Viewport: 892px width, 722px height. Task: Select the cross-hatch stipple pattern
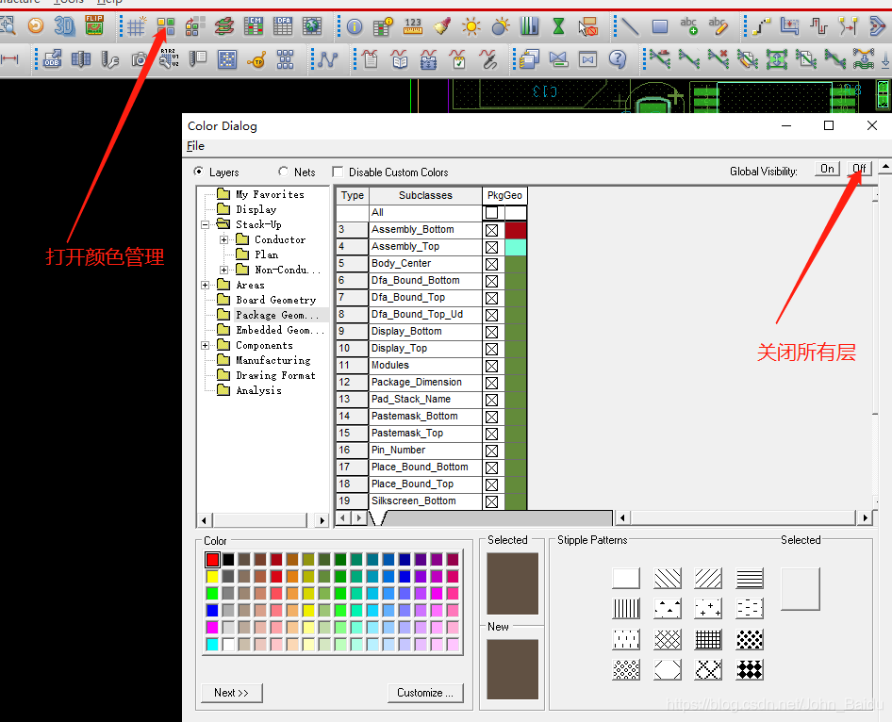click(x=668, y=640)
